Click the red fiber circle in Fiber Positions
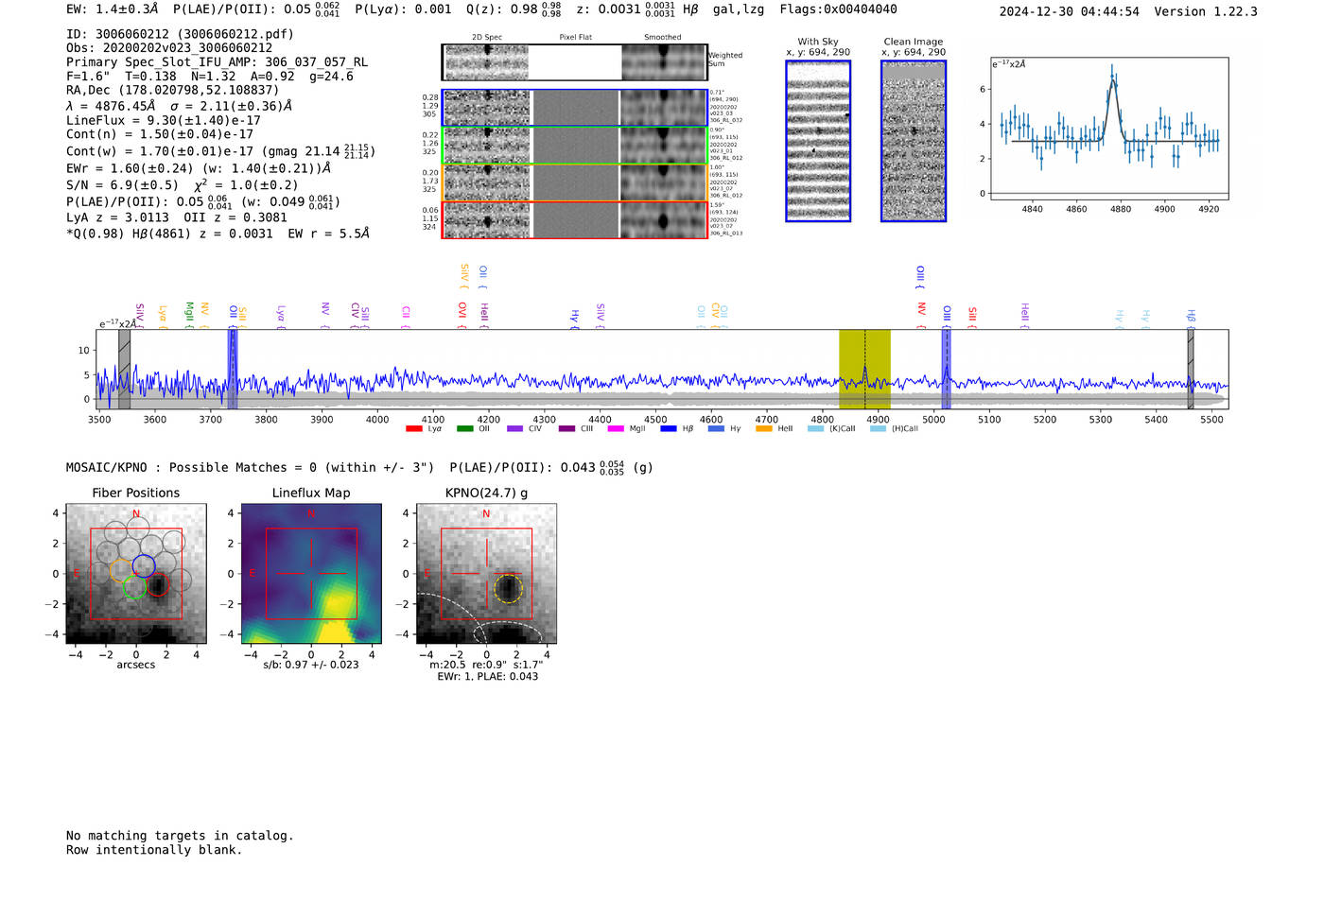The image size is (1324, 901). pyautogui.click(x=158, y=584)
